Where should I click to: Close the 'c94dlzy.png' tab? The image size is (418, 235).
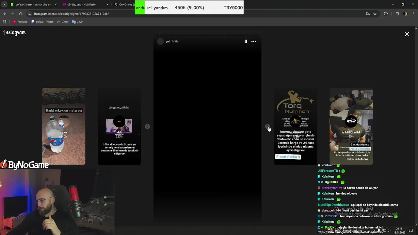pos(108,5)
